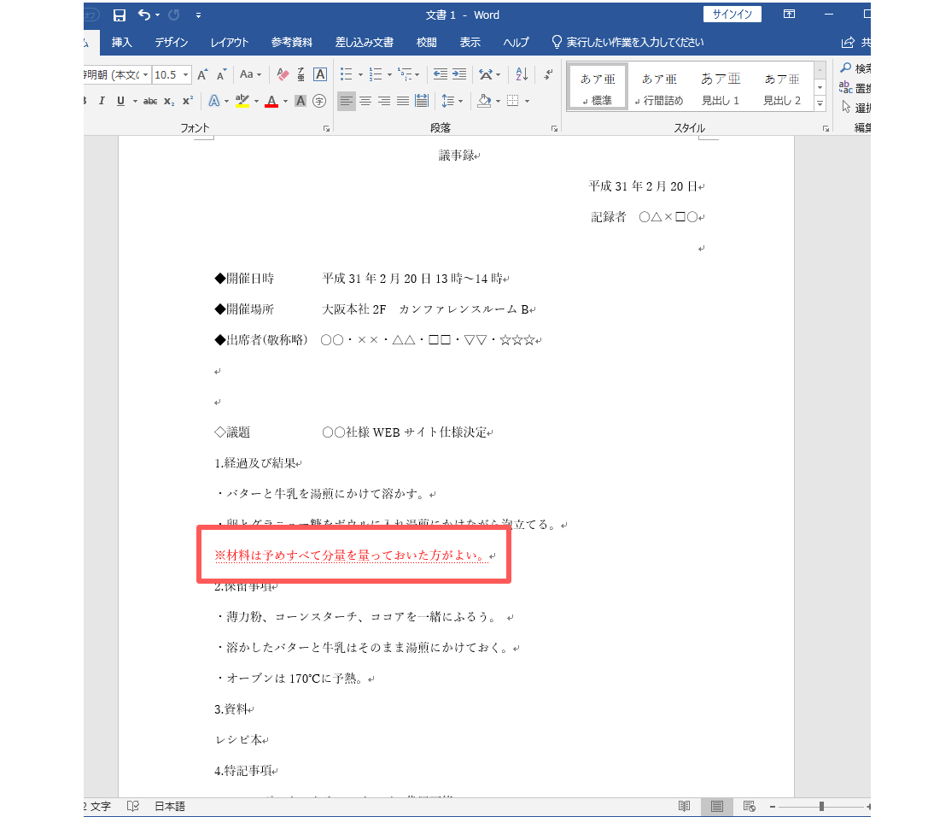Expand the styles gallery more arrow

(820, 103)
